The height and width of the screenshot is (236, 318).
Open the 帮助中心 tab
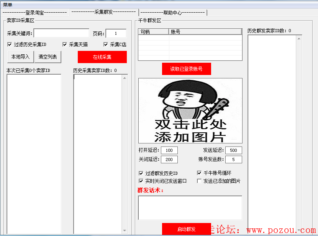click(x=172, y=13)
